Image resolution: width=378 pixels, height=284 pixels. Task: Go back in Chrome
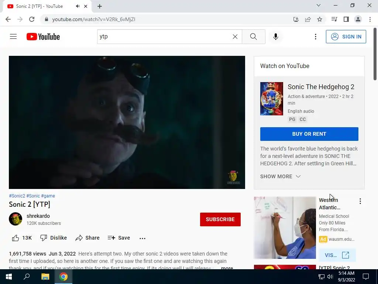click(8, 19)
